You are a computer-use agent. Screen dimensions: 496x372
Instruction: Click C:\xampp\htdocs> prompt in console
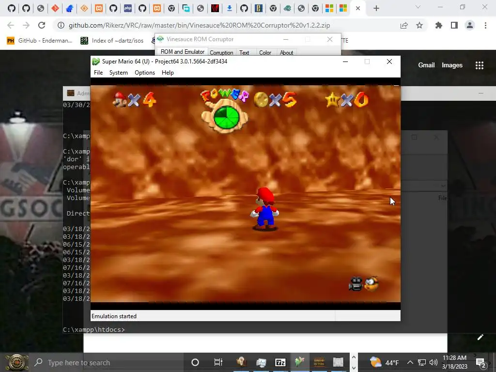(x=94, y=329)
